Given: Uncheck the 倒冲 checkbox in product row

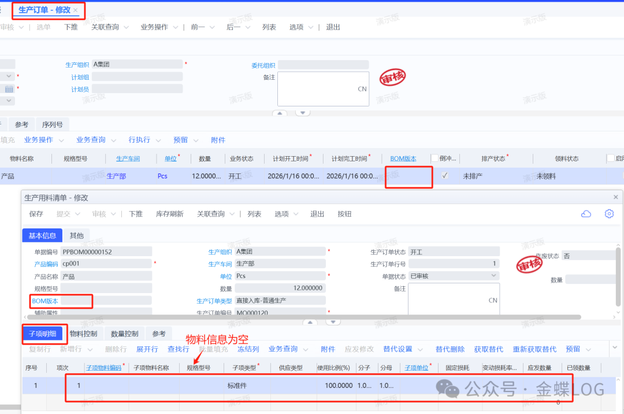Looking at the screenshot, I should pos(444,176).
